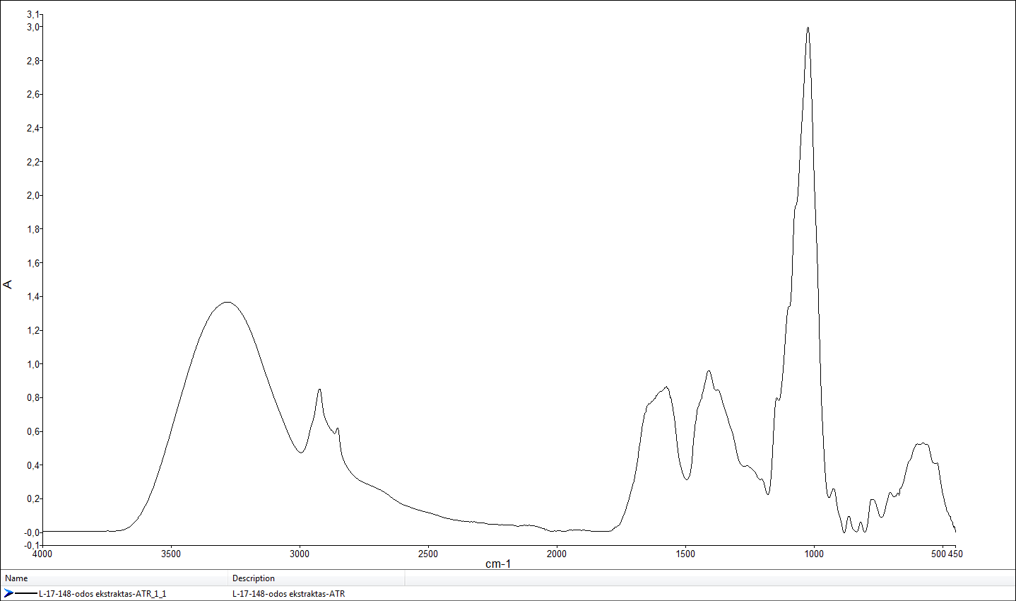Click the blue arrow row marker icon
1016x601 pixels.
[x=8, y=593]
